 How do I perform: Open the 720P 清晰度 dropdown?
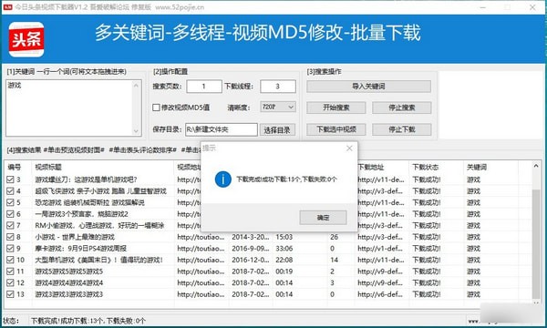click(278, 107)
